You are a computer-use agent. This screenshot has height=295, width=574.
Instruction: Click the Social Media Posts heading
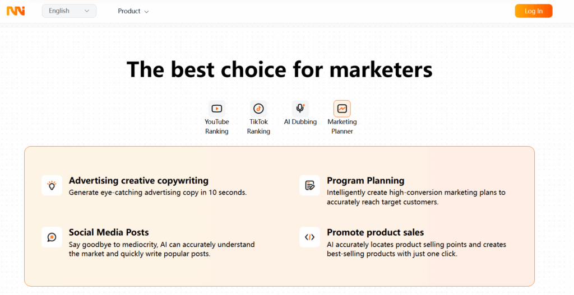click(109, 232)
